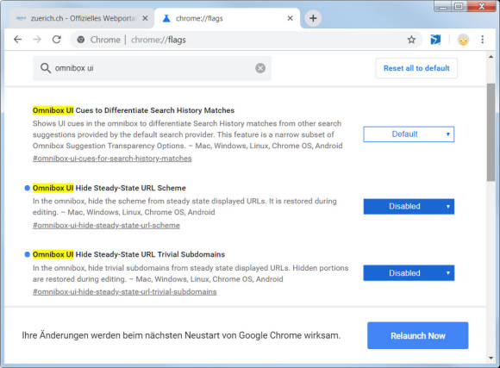Screen dimensions: 500x368
Task: Open the profile avatar icon
Action: point(463,40)
